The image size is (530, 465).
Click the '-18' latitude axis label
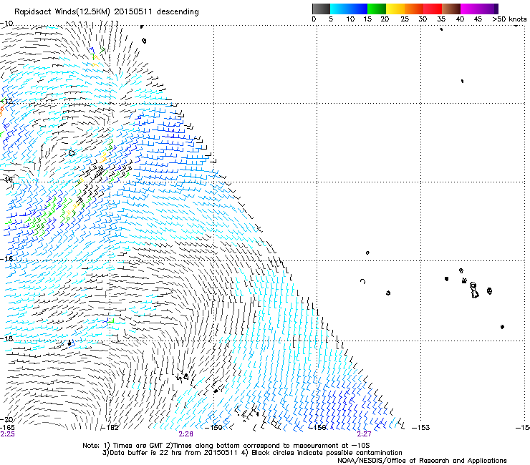6,338
